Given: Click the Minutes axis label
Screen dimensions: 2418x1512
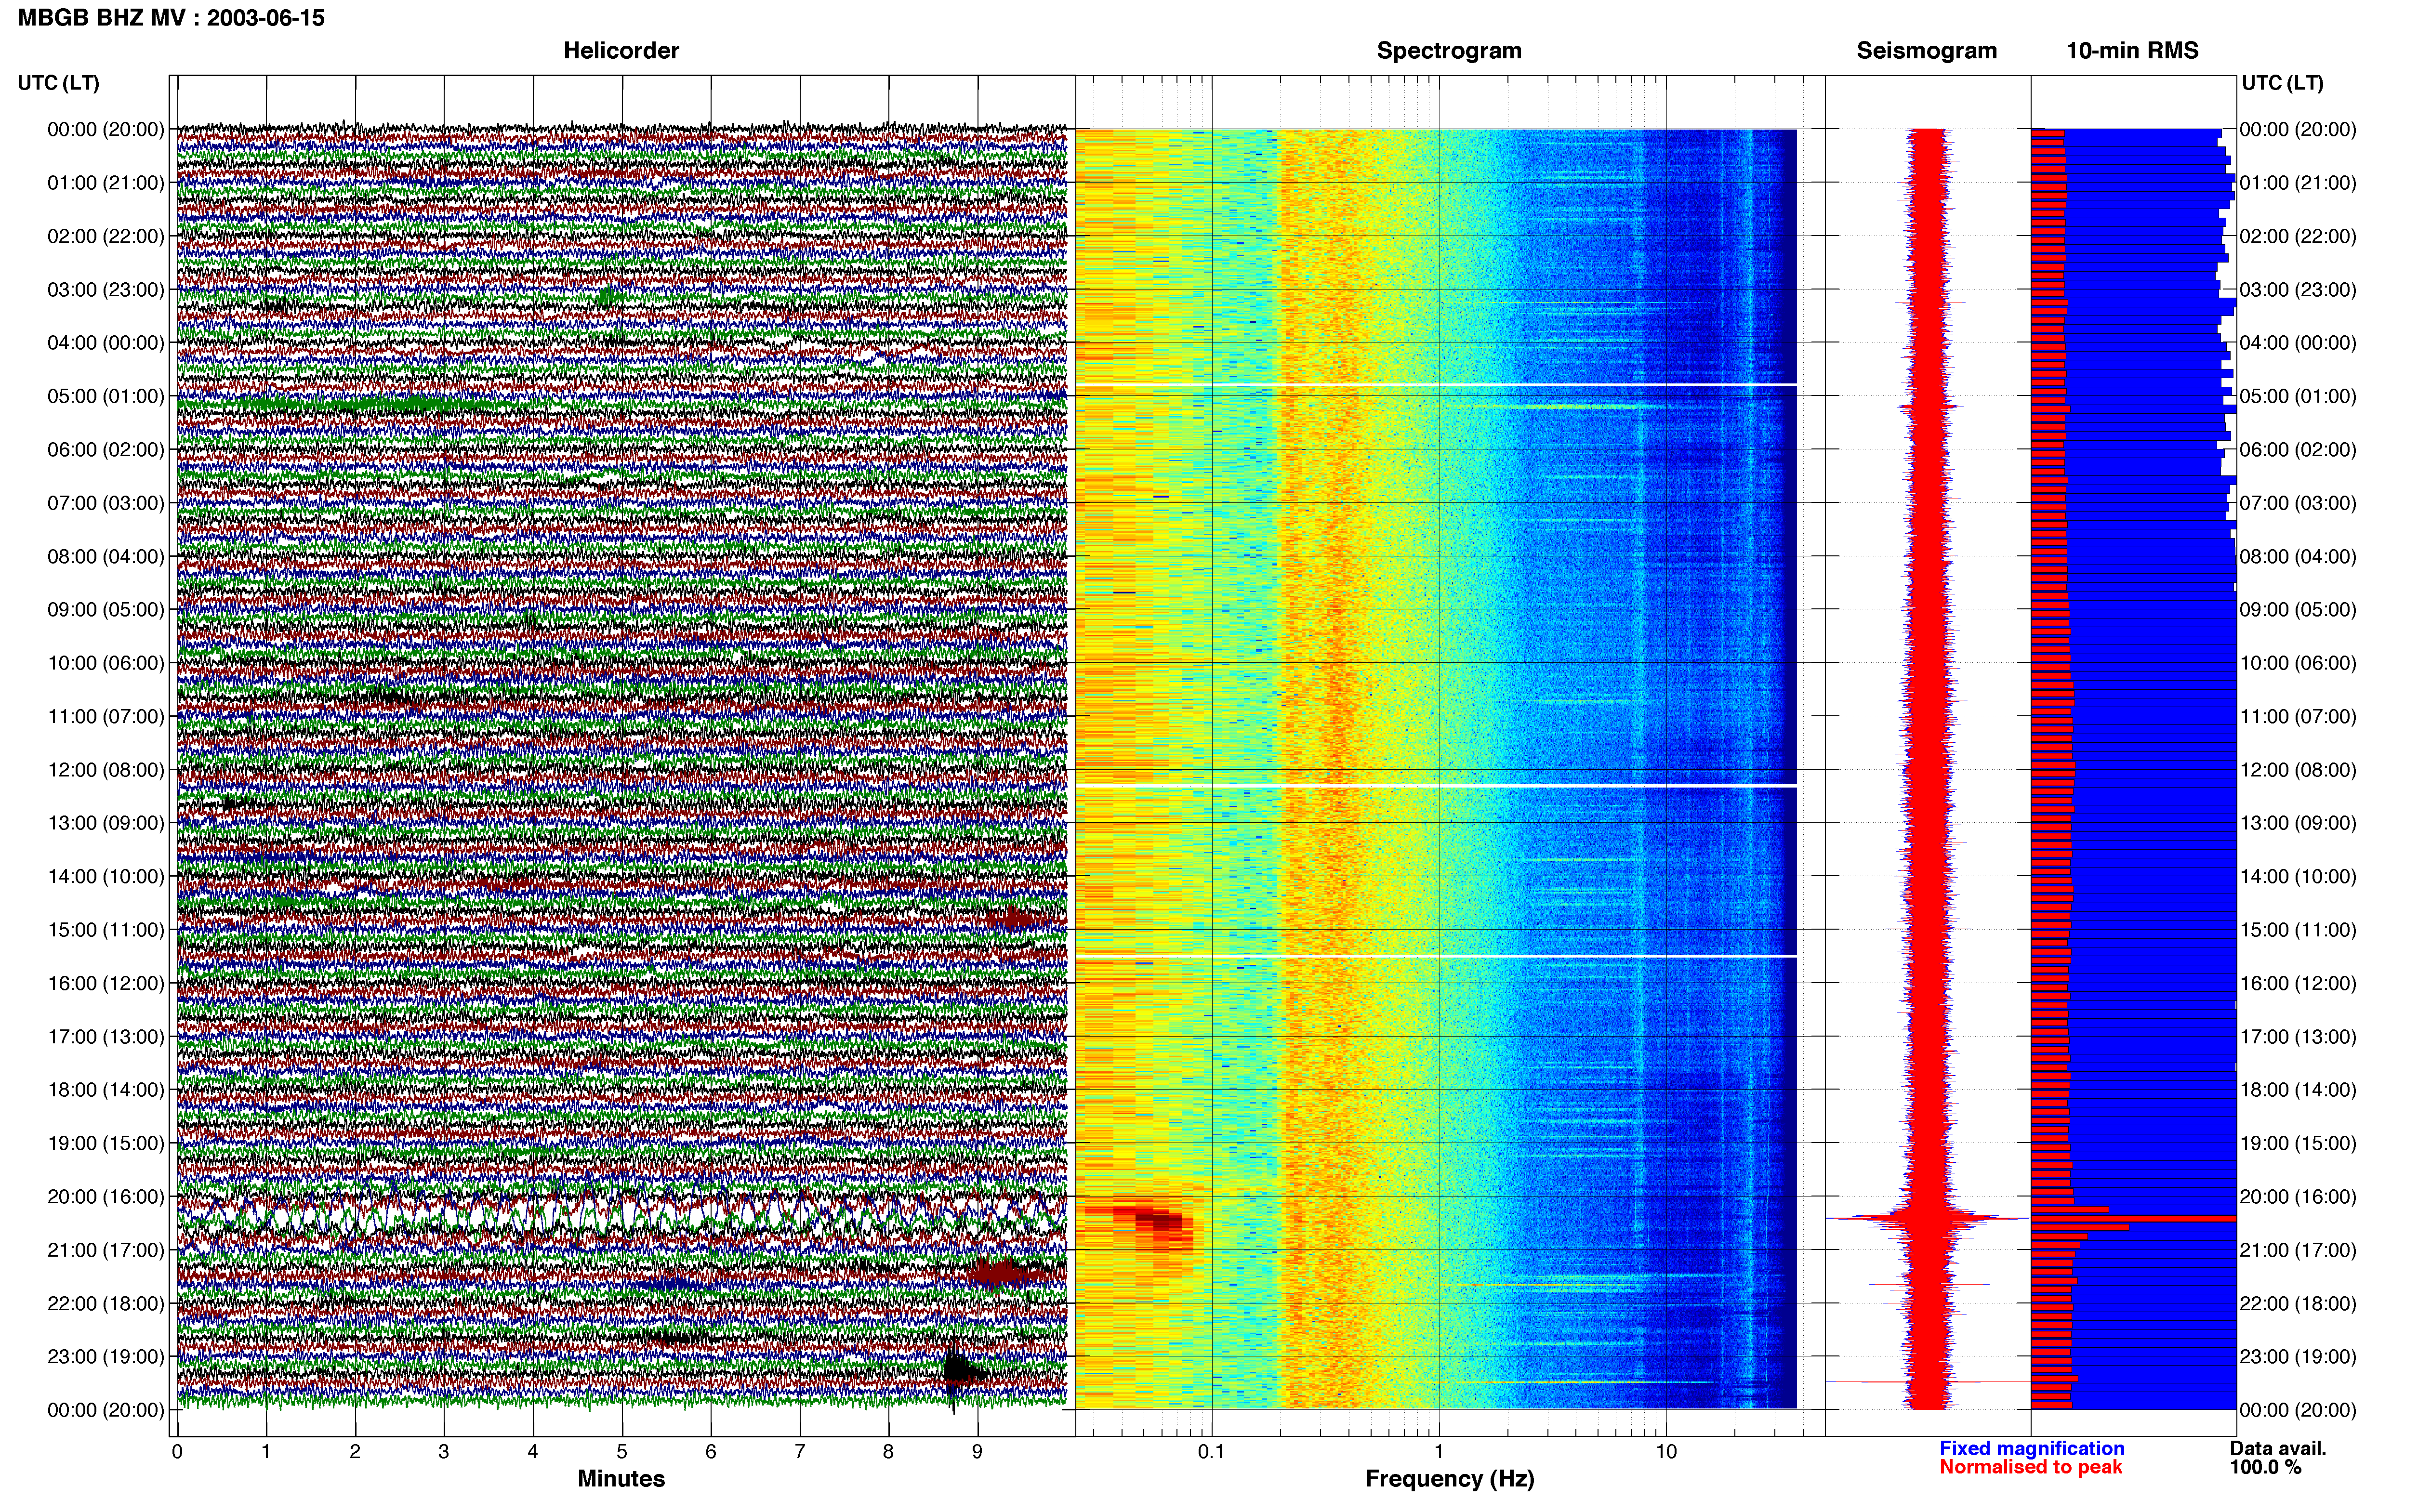Looking at the screenshot, I should pos(621,1478).
